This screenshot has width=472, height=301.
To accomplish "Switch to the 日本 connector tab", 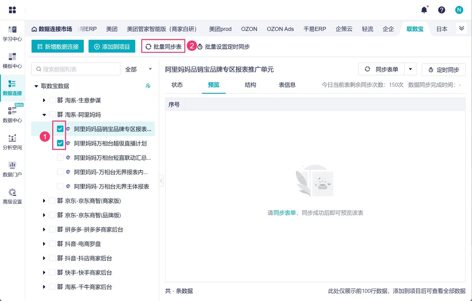I will coord(442,29).
